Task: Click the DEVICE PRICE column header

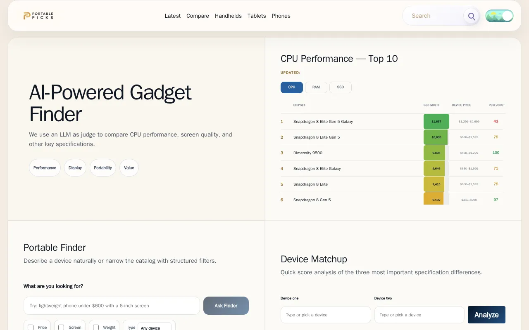Action: (462, 105)
